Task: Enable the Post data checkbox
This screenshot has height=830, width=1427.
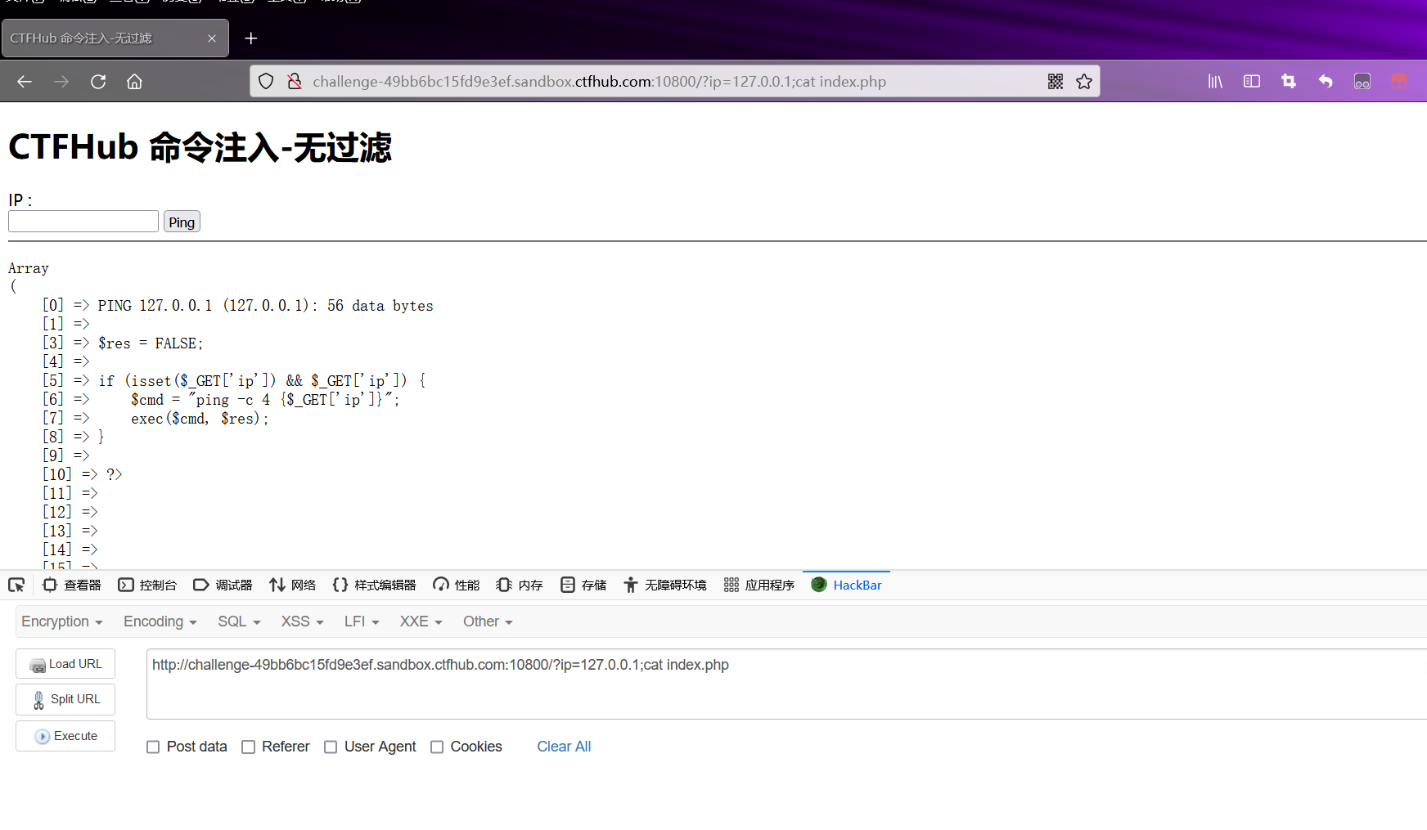Action: point(153,747)
